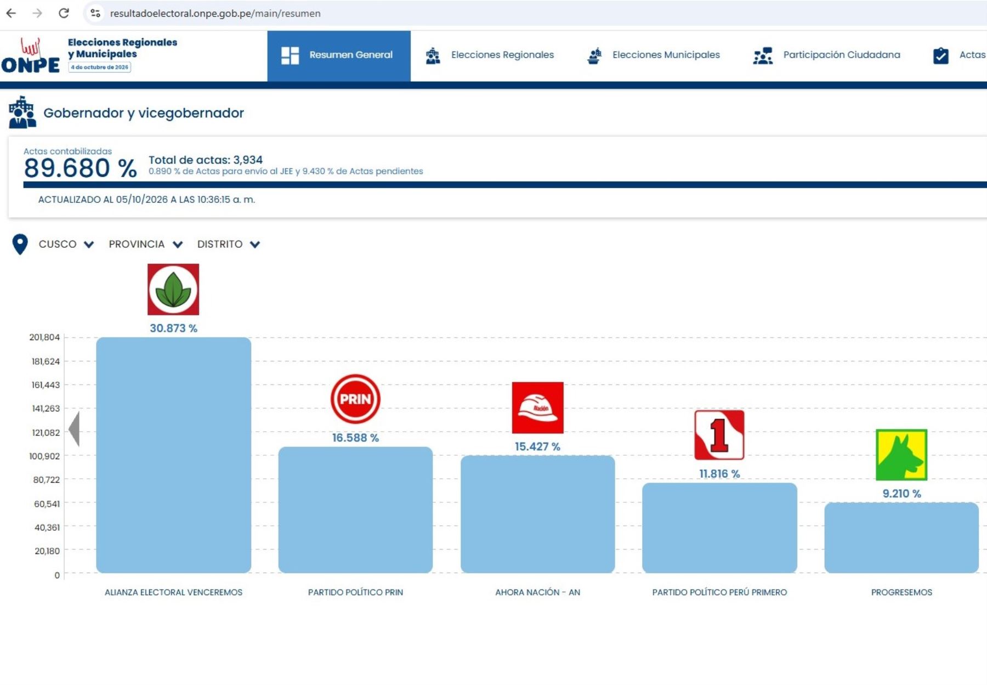Click the Gobernador y vicegobernador building icon
The width and height of the screenshot is (987, 685).
coord(22,112)
